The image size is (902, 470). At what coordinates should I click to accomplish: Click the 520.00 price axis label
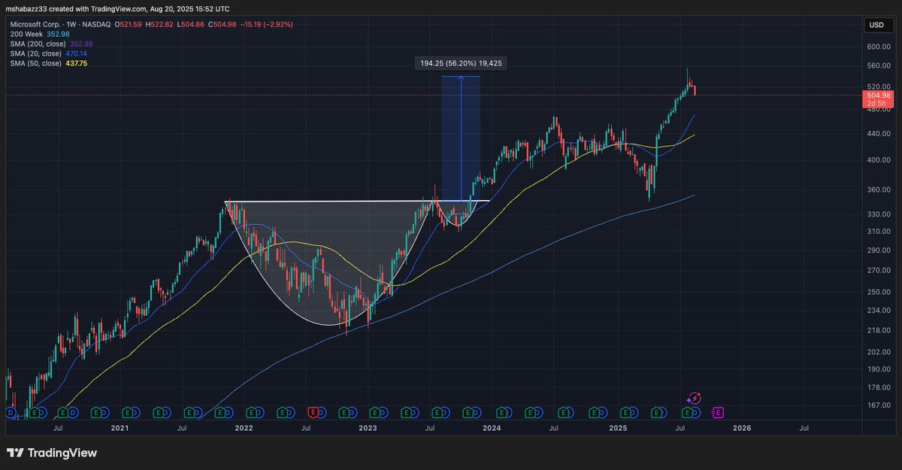[x=878, y=87]
